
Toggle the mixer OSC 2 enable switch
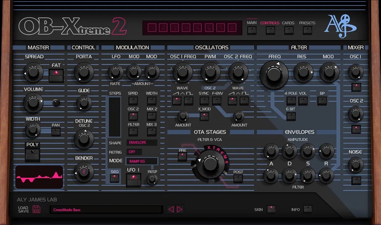[356, 129]
